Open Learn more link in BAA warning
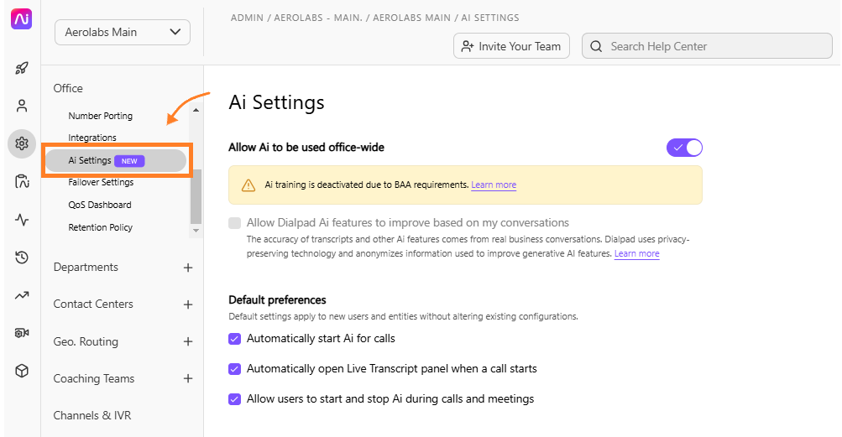 coord(494,185)
